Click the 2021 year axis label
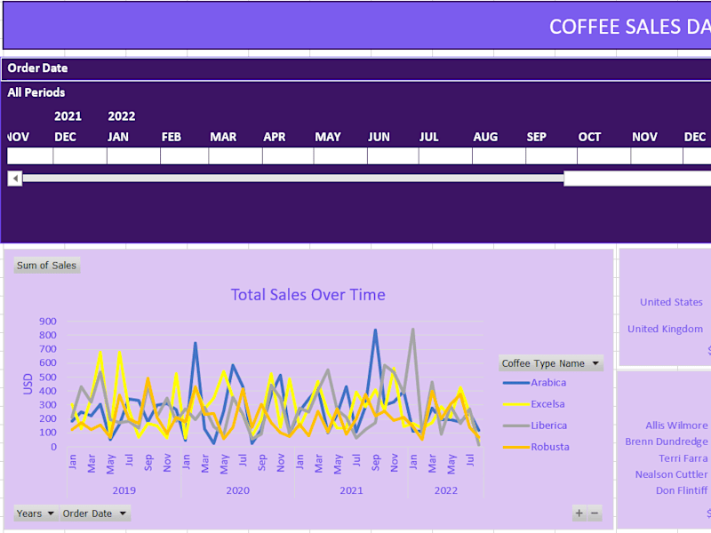The height and width of the screenshot is (533, 711). pos(351,490)
